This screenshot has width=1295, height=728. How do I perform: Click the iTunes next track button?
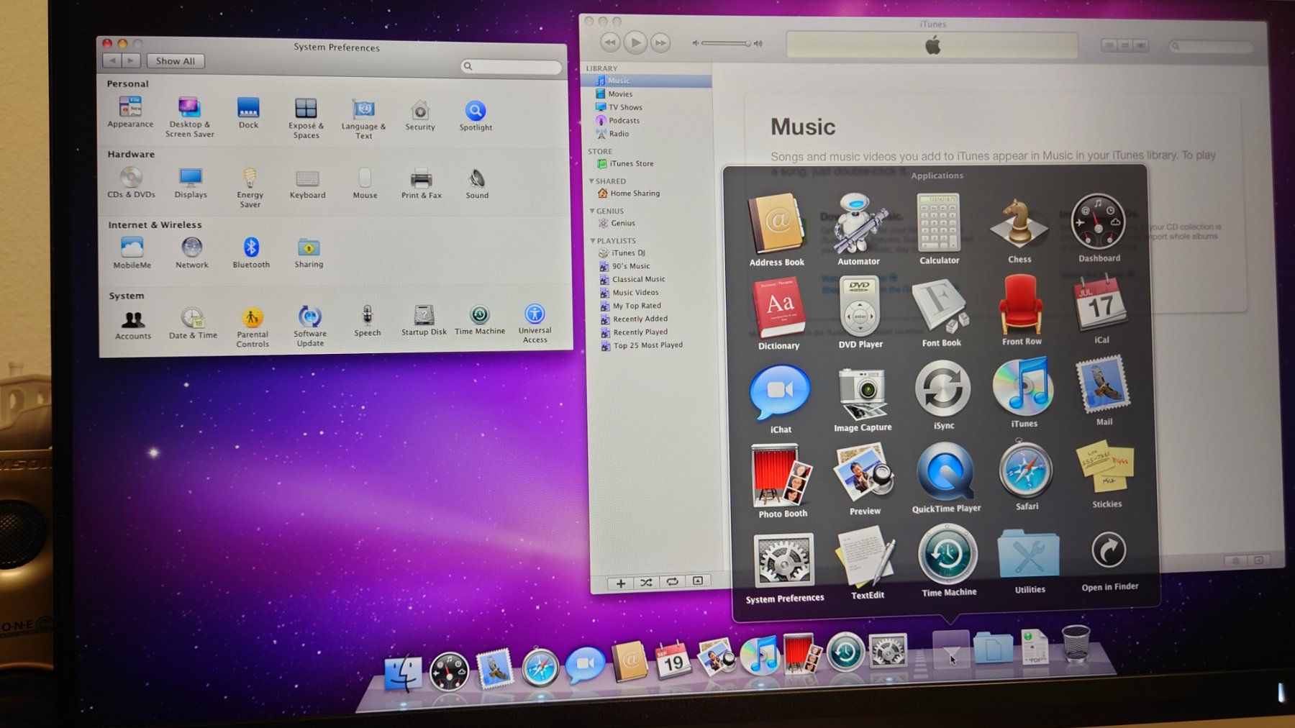(x=660, y=43)
